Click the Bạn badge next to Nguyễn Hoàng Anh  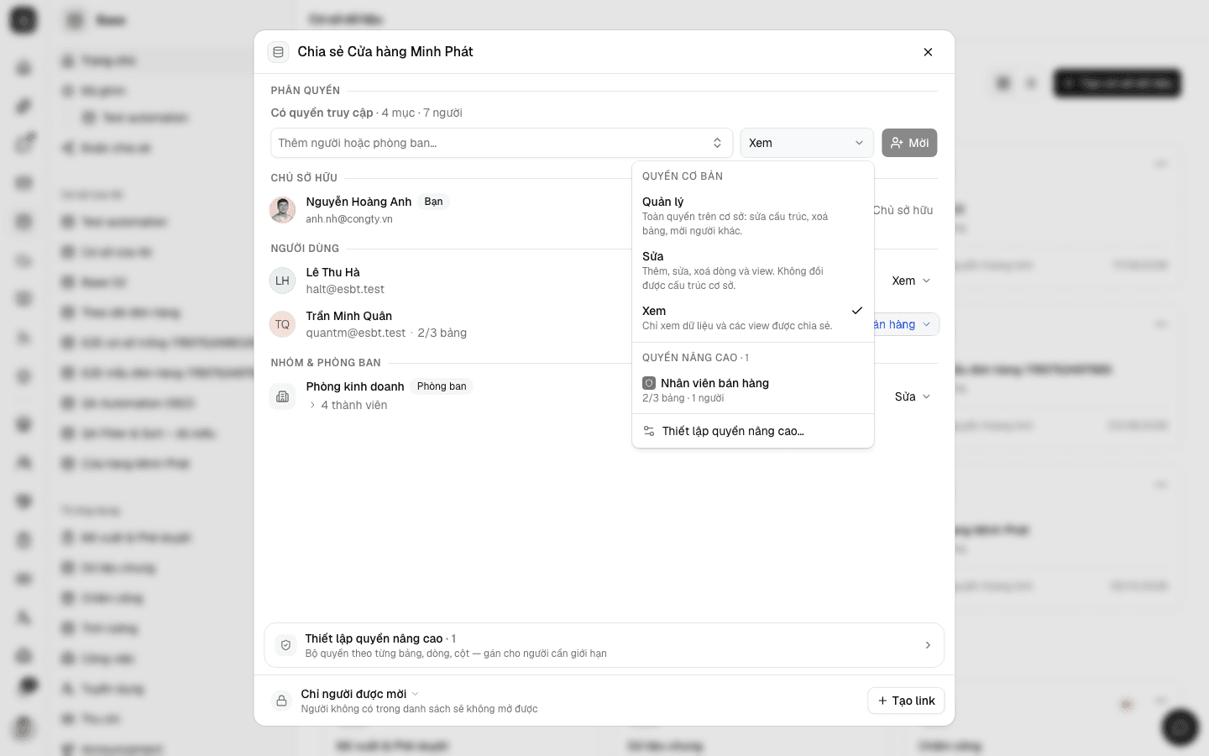433,202
